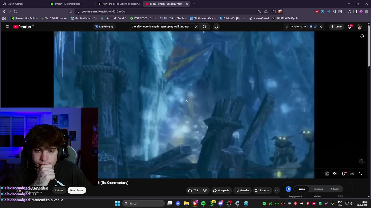Clear the YouTube search query text
The image size is (371, 208).
pyautogui.click(x=196, y=27)
